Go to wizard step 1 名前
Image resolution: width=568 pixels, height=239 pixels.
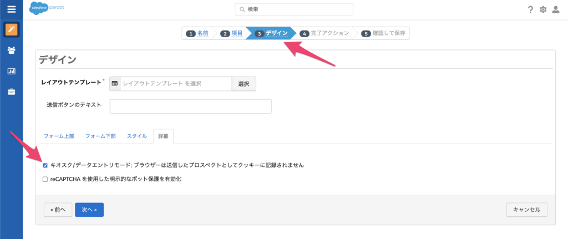click(x=197, y=33)
